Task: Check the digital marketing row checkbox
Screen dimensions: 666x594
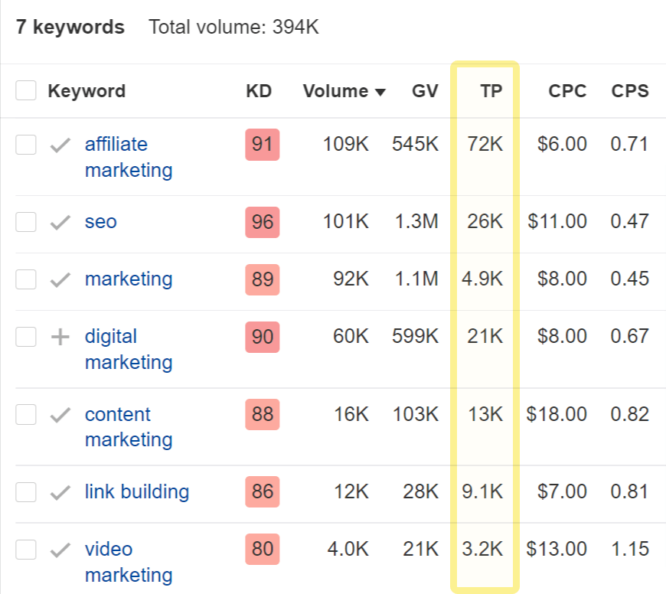Action: pos(25,336)
